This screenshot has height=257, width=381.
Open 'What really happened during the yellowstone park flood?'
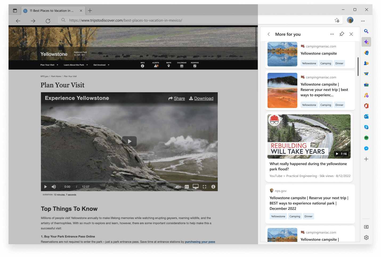tap(308, 166)
